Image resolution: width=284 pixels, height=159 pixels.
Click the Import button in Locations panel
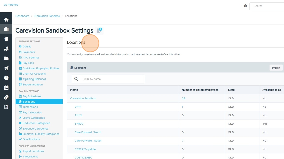tap(276, 68)
